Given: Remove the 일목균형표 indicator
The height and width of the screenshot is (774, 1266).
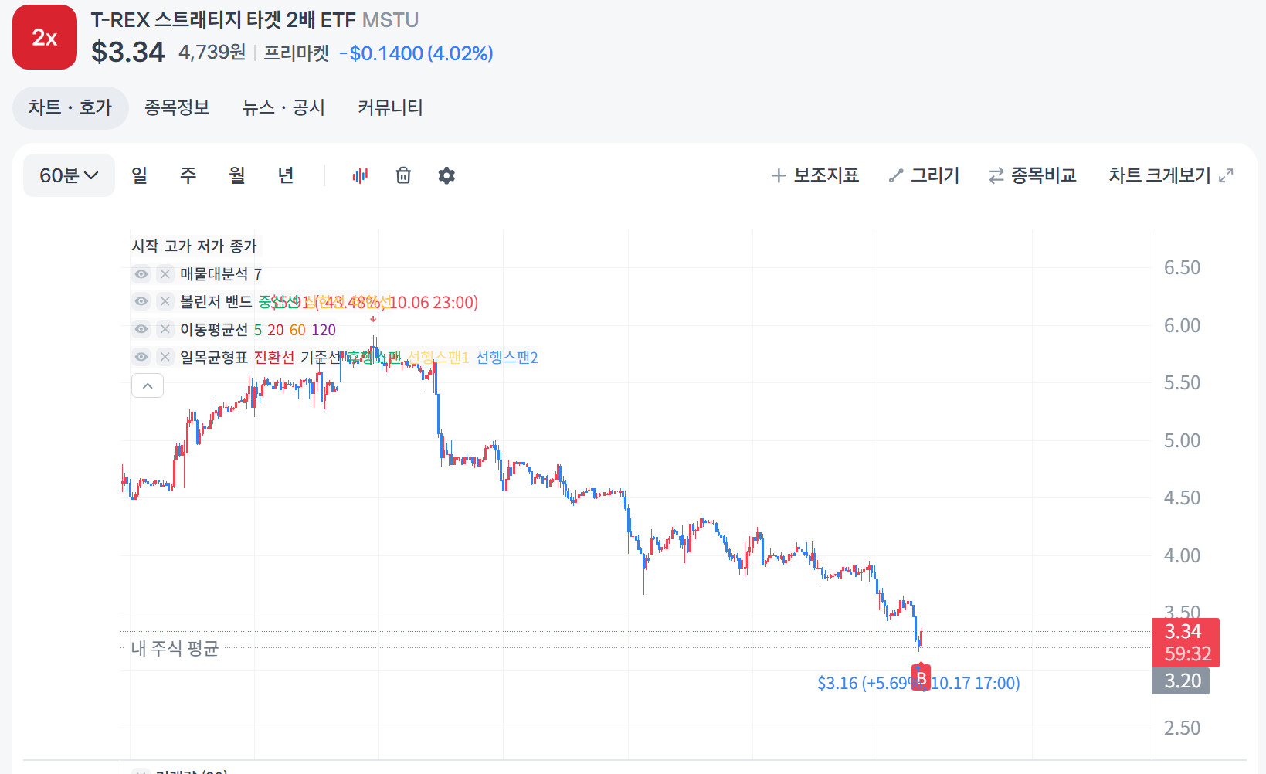Looking at the screenshot, I should [x=165, y=357].
